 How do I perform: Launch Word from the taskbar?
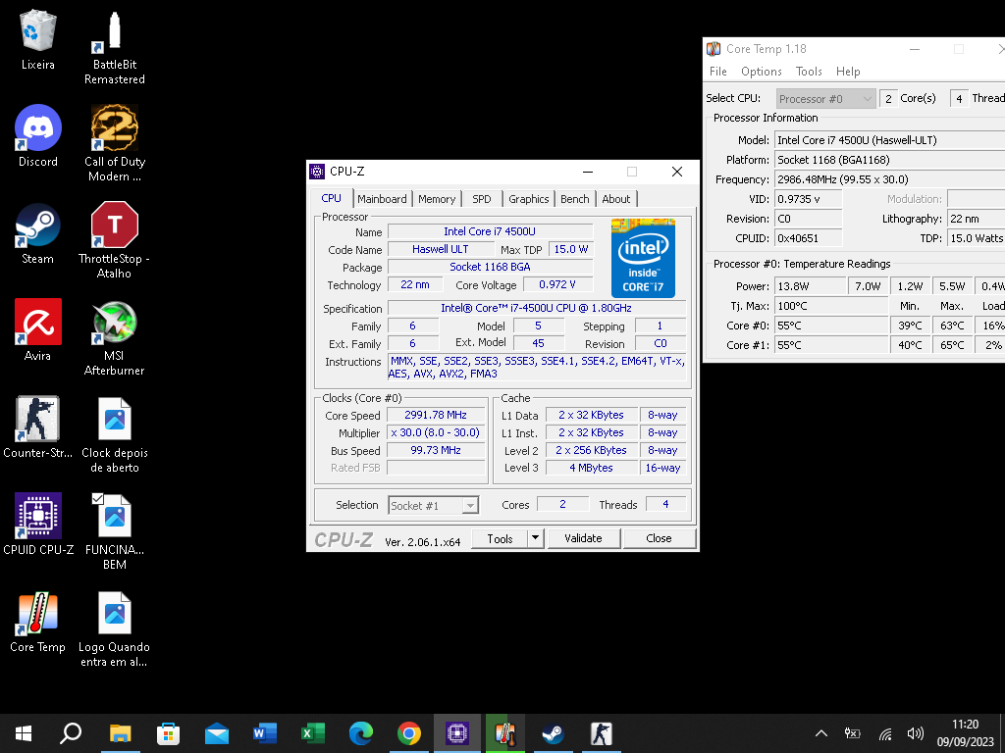point(265,733)
